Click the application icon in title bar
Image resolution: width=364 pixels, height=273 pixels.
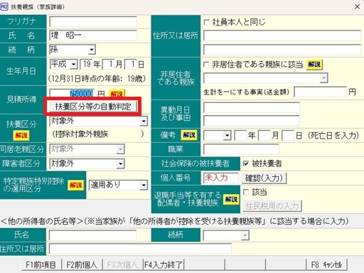[x=4, y=6]
